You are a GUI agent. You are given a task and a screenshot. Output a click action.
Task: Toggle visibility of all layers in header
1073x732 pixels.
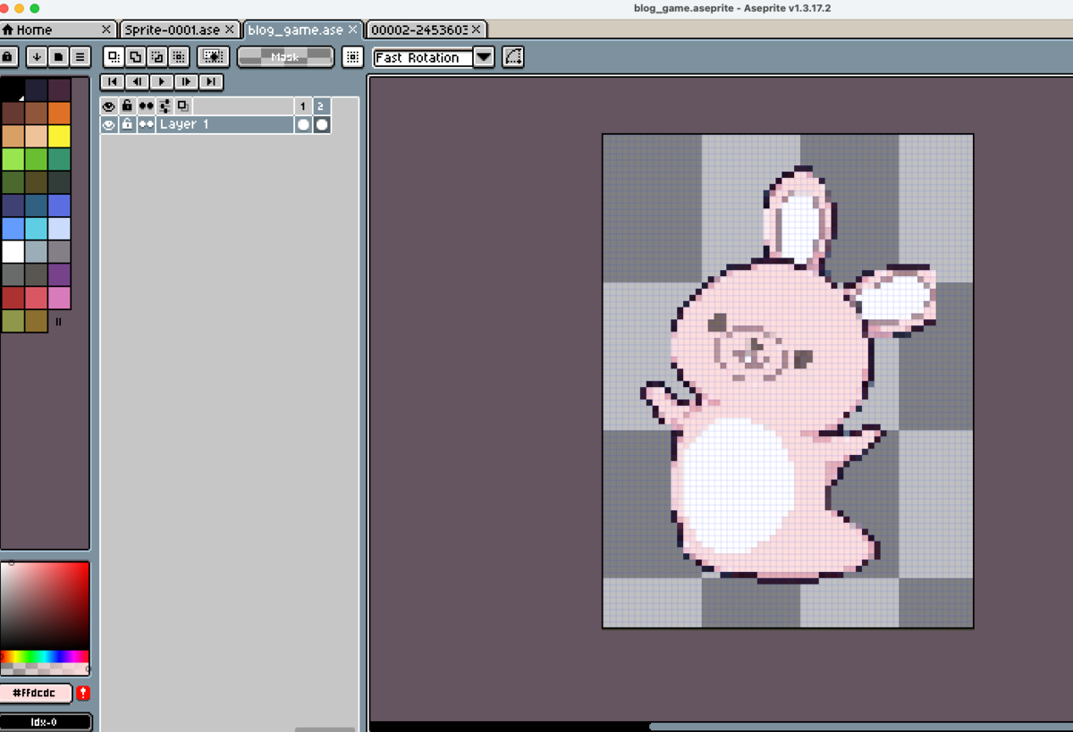click(x=109, y=106)
